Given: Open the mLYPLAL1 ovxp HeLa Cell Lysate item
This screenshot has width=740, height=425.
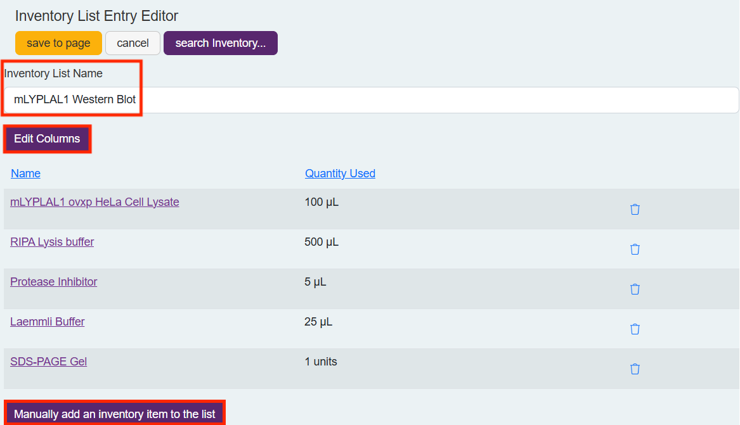Looking at the screenshot, I should point(94,201).
